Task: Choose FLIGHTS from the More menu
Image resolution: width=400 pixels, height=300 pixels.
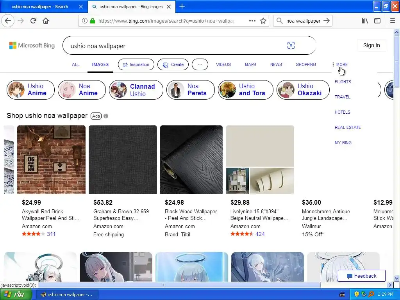Action: pos(343,82)
